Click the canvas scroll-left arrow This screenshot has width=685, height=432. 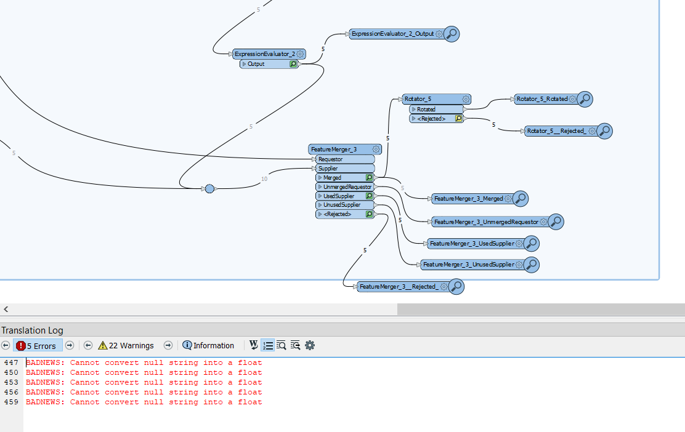pyautogui.click(x=6, y=309)
